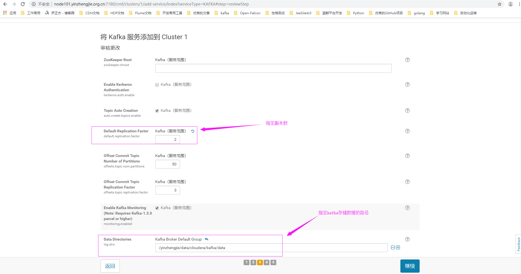Bookmark this page using the star icon
Image resolution: width=521 pixels, height=274 pixels.
(500, 4)
